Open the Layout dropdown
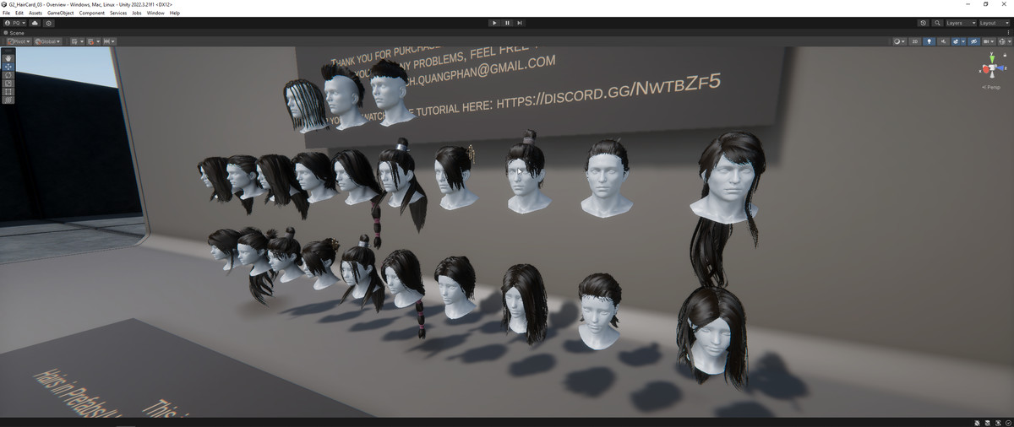This screenshot has height=427, width=1014. (x=994, y=23)
